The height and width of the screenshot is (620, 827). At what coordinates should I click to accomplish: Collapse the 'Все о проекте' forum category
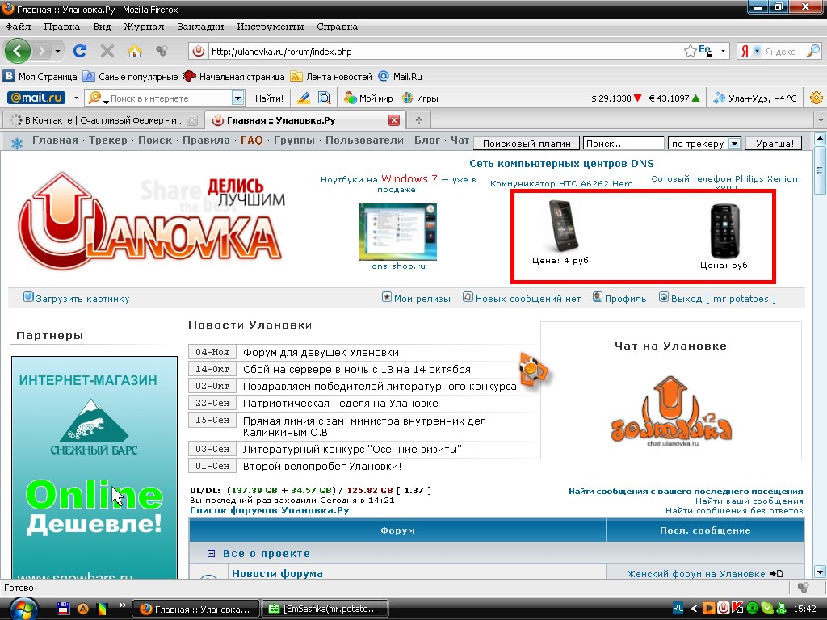[x=211, y=554]
